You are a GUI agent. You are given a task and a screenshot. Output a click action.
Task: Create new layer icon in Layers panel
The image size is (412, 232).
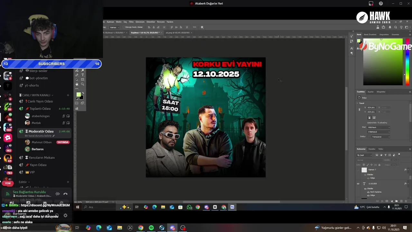[401, 201]
